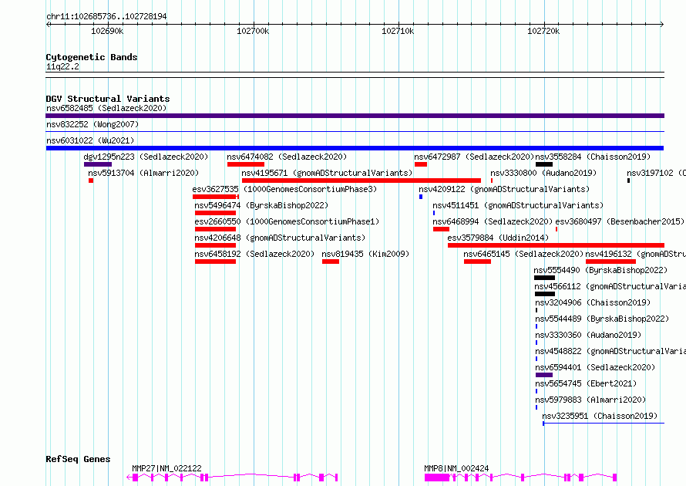Select the nsv832252 (Wong2007) variant label
Screen dimensions: 686x486
click(x=92, y=124)
